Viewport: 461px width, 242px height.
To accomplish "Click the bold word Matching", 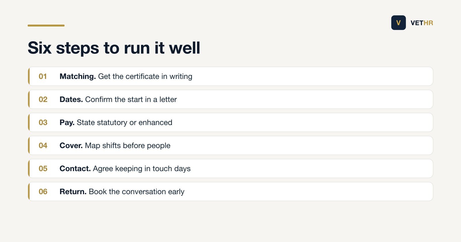I will coord(78,76).
